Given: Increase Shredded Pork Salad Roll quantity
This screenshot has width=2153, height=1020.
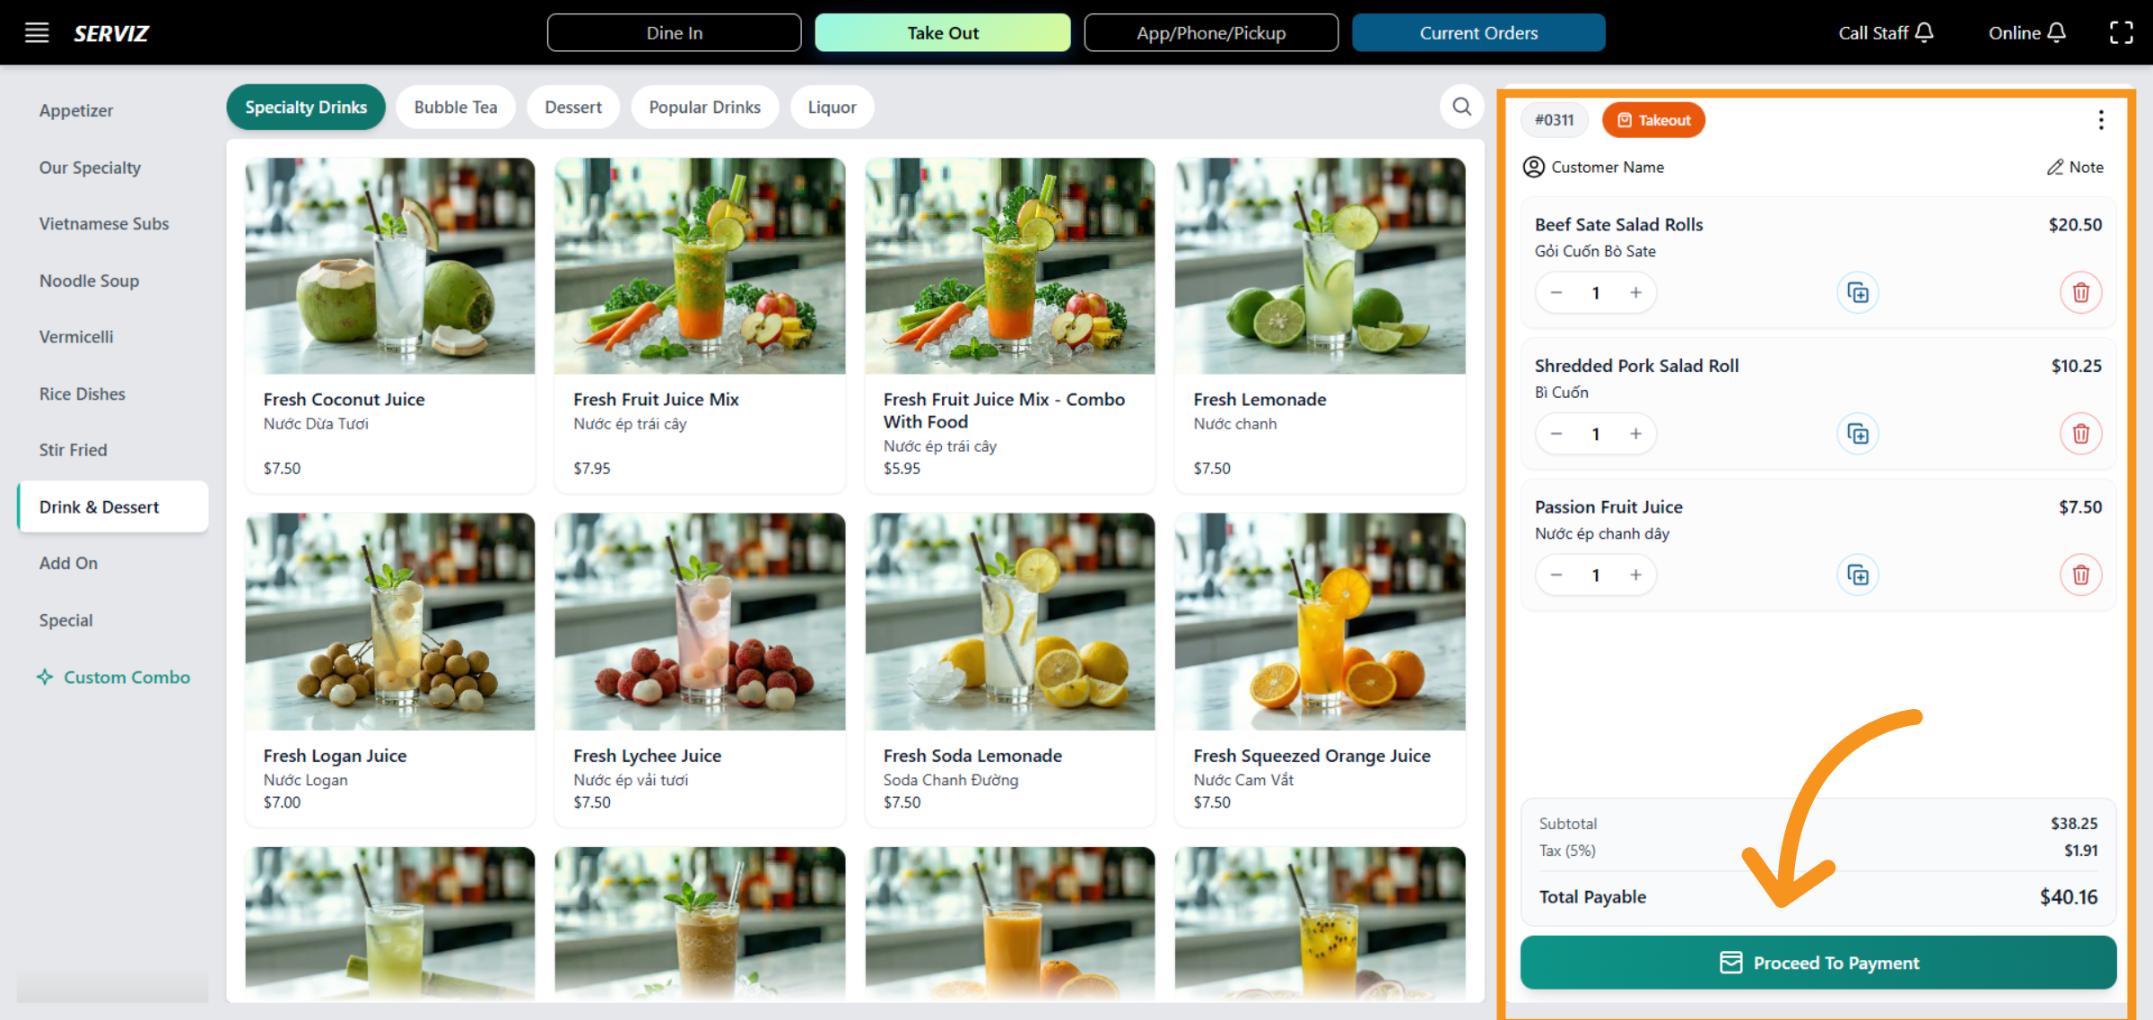Looking at the screenshot, I should pyautogui.click(x=1635, y=434).
